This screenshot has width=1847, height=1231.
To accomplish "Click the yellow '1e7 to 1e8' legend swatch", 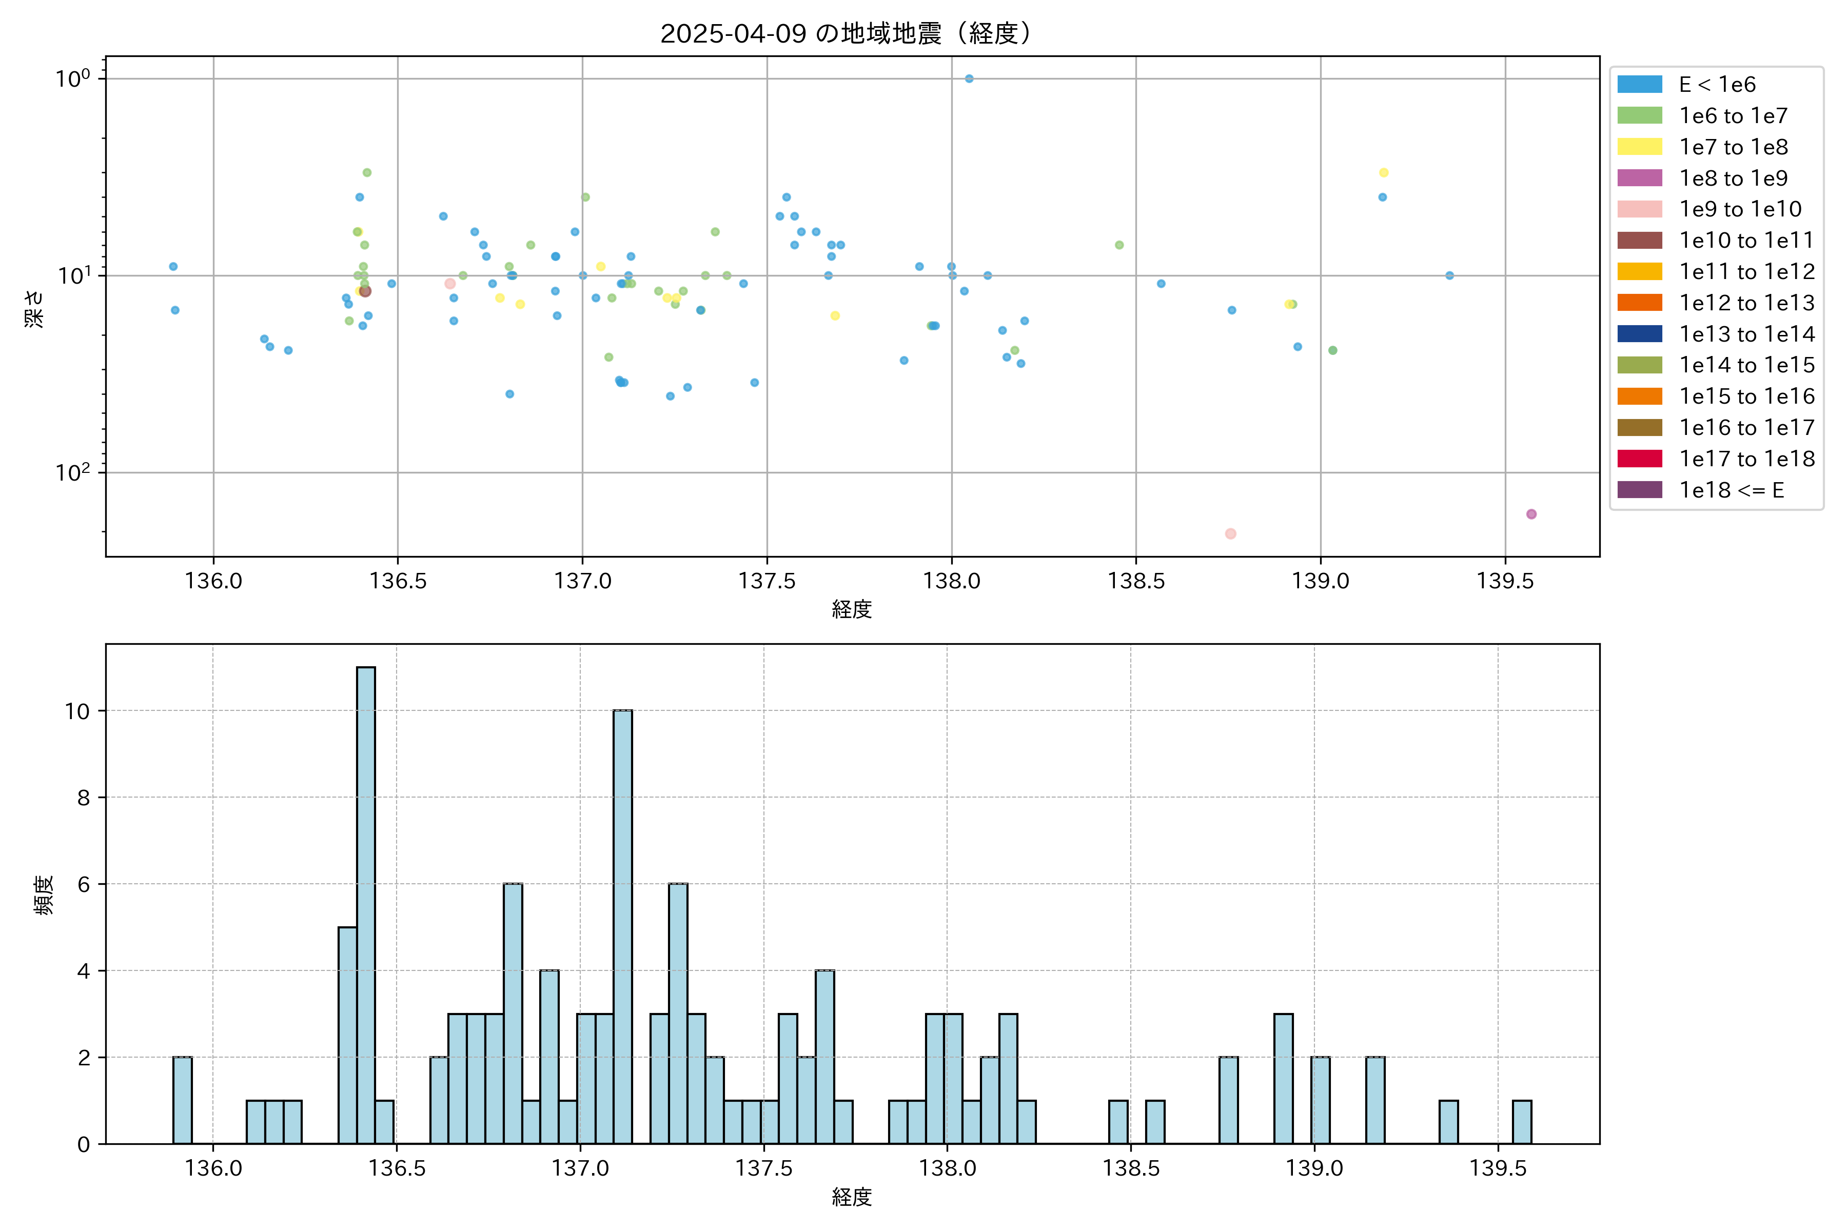I will pyautogui.click(x=1640, y=147).
